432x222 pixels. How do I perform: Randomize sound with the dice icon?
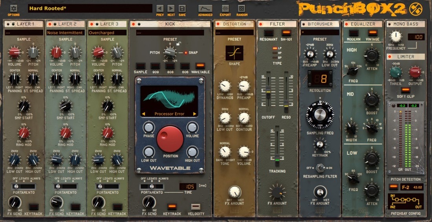click(x=242, y=8)
